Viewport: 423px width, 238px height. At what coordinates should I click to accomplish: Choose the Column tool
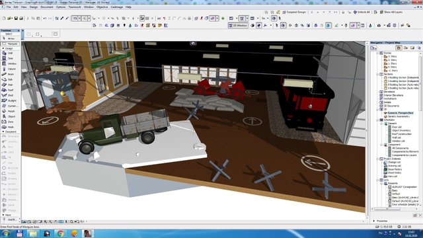(x=10, y=69)
